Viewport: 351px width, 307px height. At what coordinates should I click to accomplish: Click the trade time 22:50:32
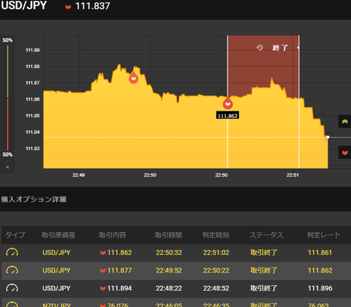coord(169,252)
